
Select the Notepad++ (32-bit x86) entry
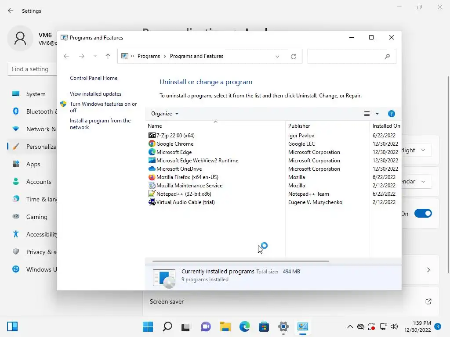pyautogui.click(x=184, y=194)
